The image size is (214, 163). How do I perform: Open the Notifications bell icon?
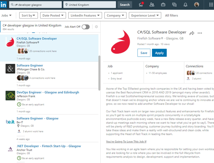185,5
